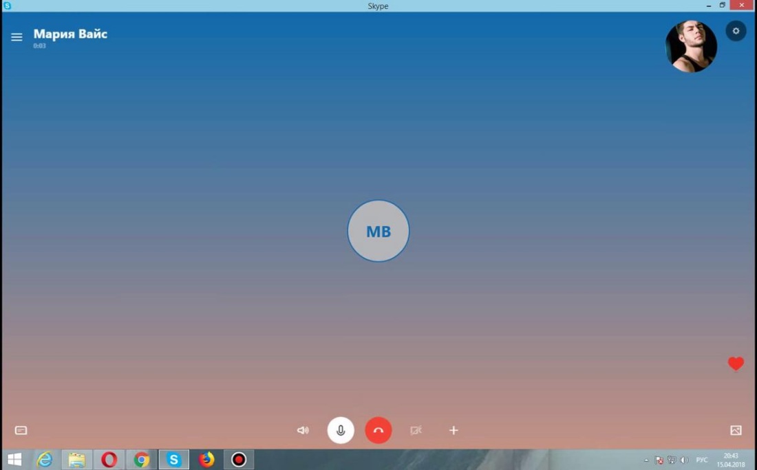
Task: Open the system volume slider
Action: 684,460
